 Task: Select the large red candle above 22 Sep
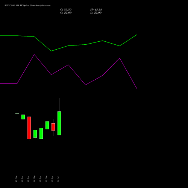29,128
